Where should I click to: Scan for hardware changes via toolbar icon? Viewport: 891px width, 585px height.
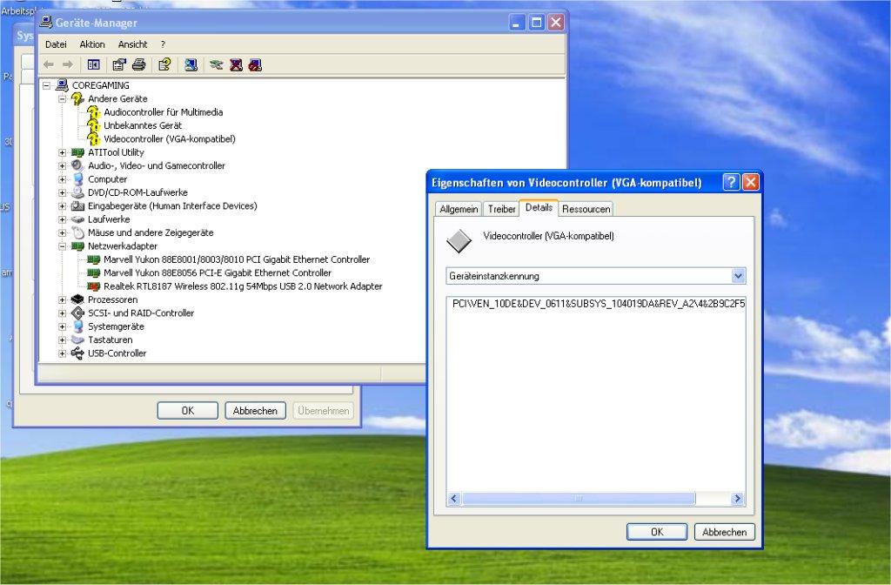pos(191,64)
